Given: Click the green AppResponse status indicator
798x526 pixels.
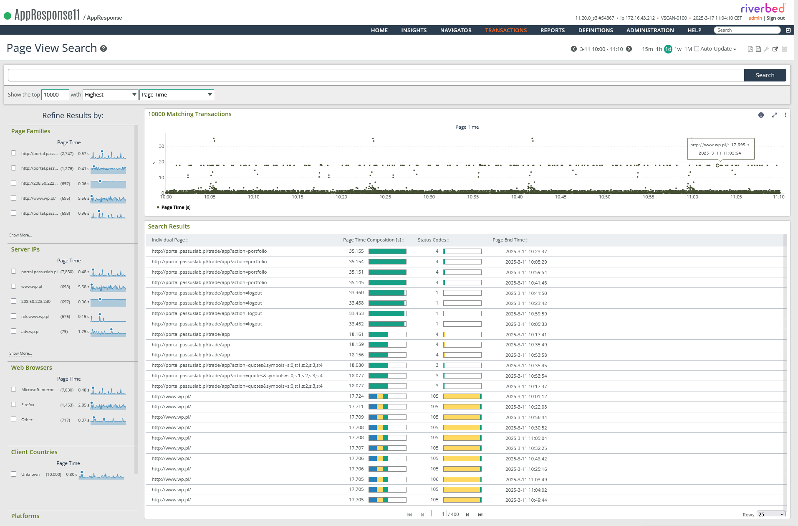Looking at the screenshot, I should (x=8, y=16).
